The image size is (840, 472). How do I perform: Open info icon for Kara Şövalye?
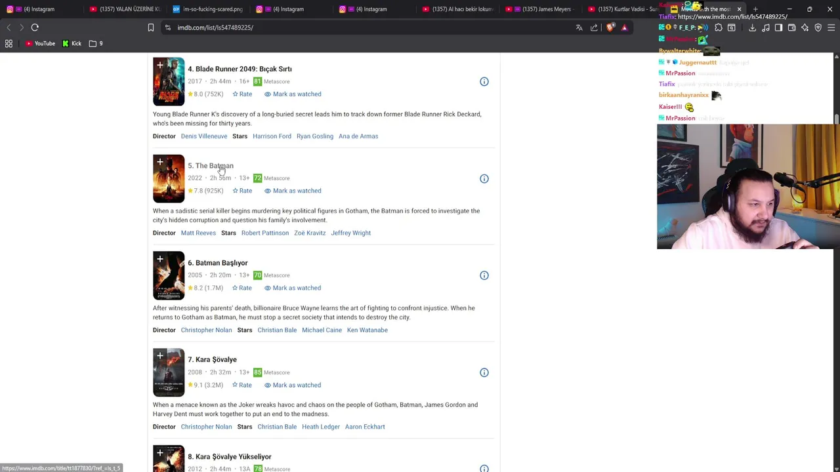tap(484, 372)
